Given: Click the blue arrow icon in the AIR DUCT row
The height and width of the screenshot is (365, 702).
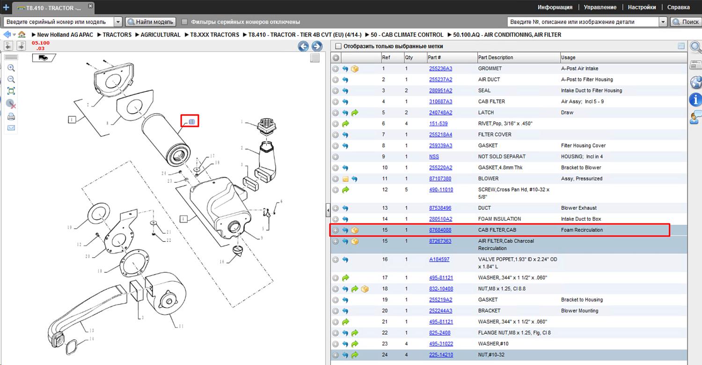Looking at the screenshot, I should (345, 80).
